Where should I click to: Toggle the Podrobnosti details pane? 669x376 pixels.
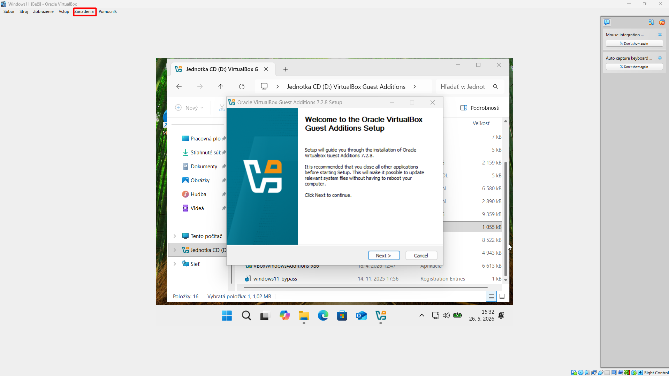480,108
